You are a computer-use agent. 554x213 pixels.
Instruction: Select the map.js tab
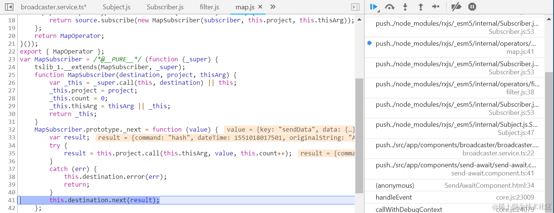click(x=245, y=7)
